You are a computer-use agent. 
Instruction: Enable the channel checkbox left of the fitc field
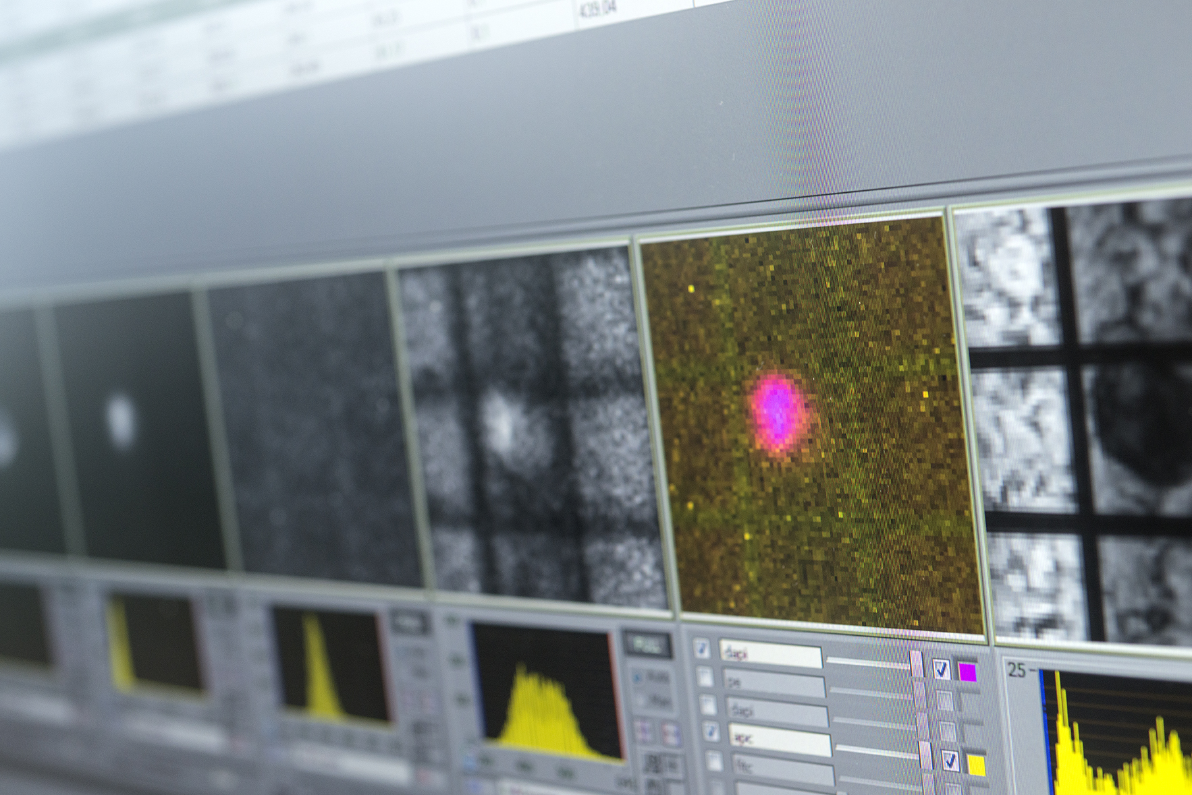tap(714, 761)
